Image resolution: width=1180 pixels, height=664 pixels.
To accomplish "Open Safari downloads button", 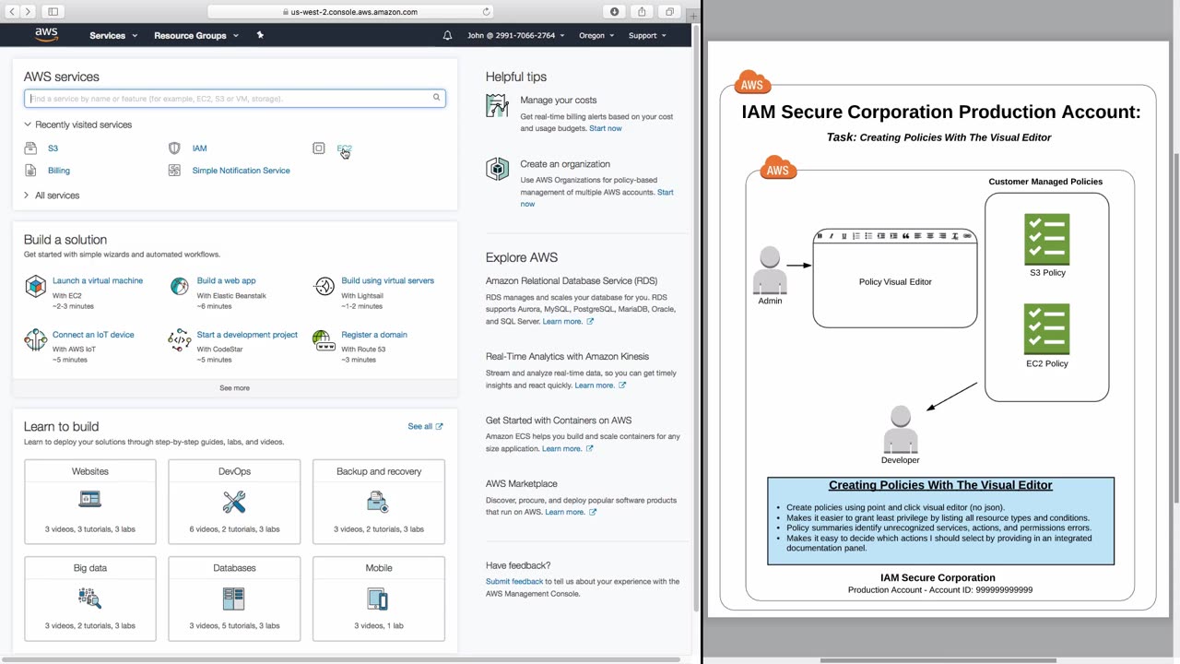I will coord(615,12).
